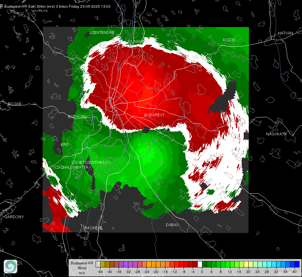Click the DOROG label at top left

click(x=40, y=10)
